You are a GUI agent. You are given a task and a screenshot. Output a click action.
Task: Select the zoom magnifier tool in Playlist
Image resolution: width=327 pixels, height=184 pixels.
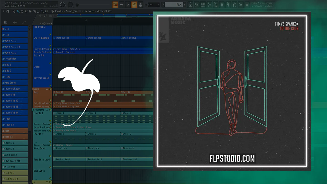(x=42, y=11)
